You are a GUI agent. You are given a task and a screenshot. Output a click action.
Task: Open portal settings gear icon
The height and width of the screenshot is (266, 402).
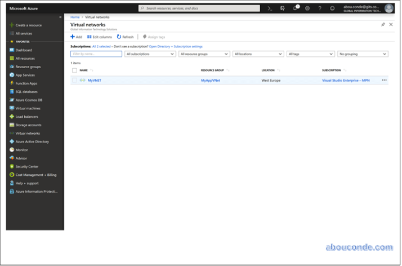[x=307, y=8]
